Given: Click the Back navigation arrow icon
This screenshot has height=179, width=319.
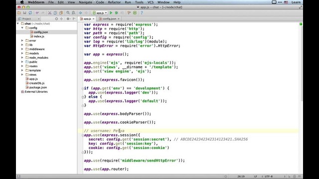Looking at the screenshot, I should 81,13.
